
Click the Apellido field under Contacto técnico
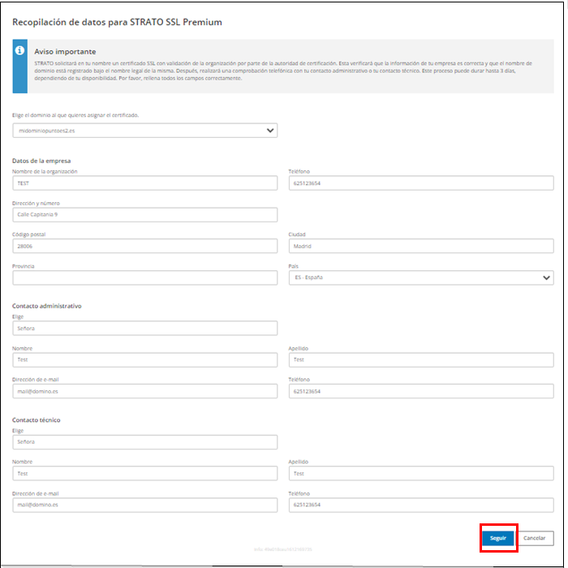[x=421, y=473]
